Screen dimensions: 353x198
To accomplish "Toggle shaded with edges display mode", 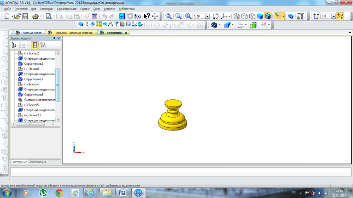I will click(x=268, y=16).
